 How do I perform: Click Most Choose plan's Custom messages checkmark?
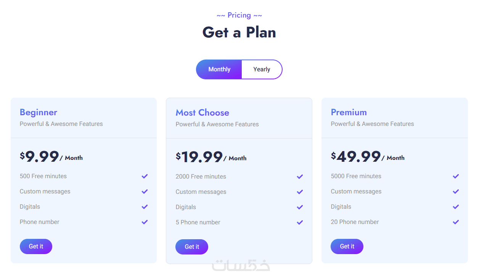pyautogui.click(x=300, y=192)
